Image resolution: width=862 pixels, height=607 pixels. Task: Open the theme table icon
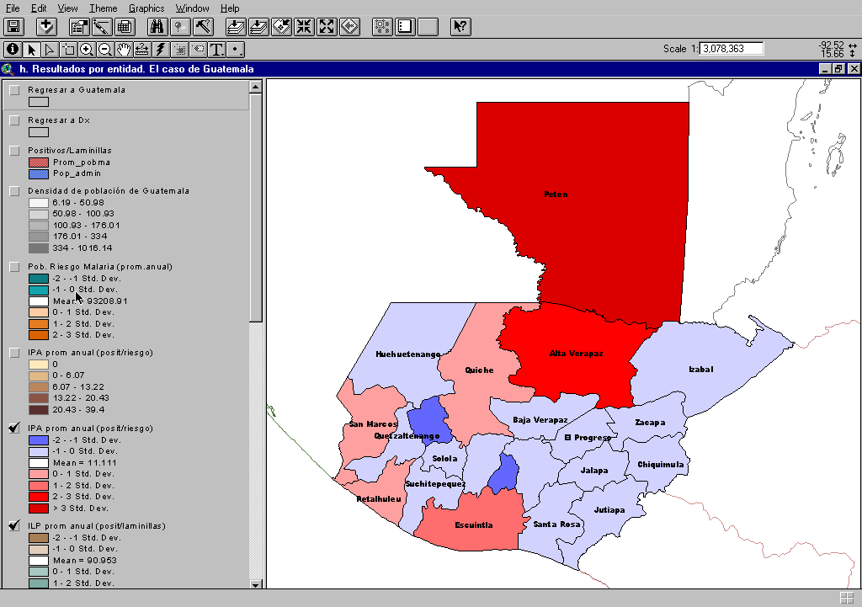pyautogui.click(x=125, y=26)
